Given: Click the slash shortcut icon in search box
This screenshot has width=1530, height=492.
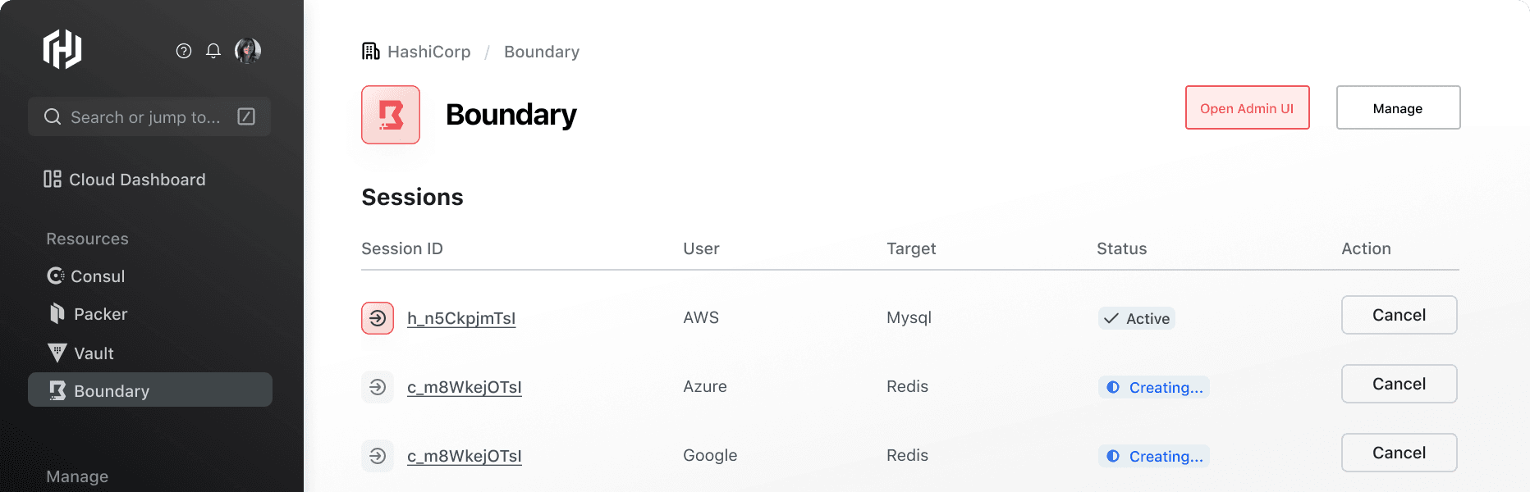Looking at the screenshot, I should (x=246, y=116).
